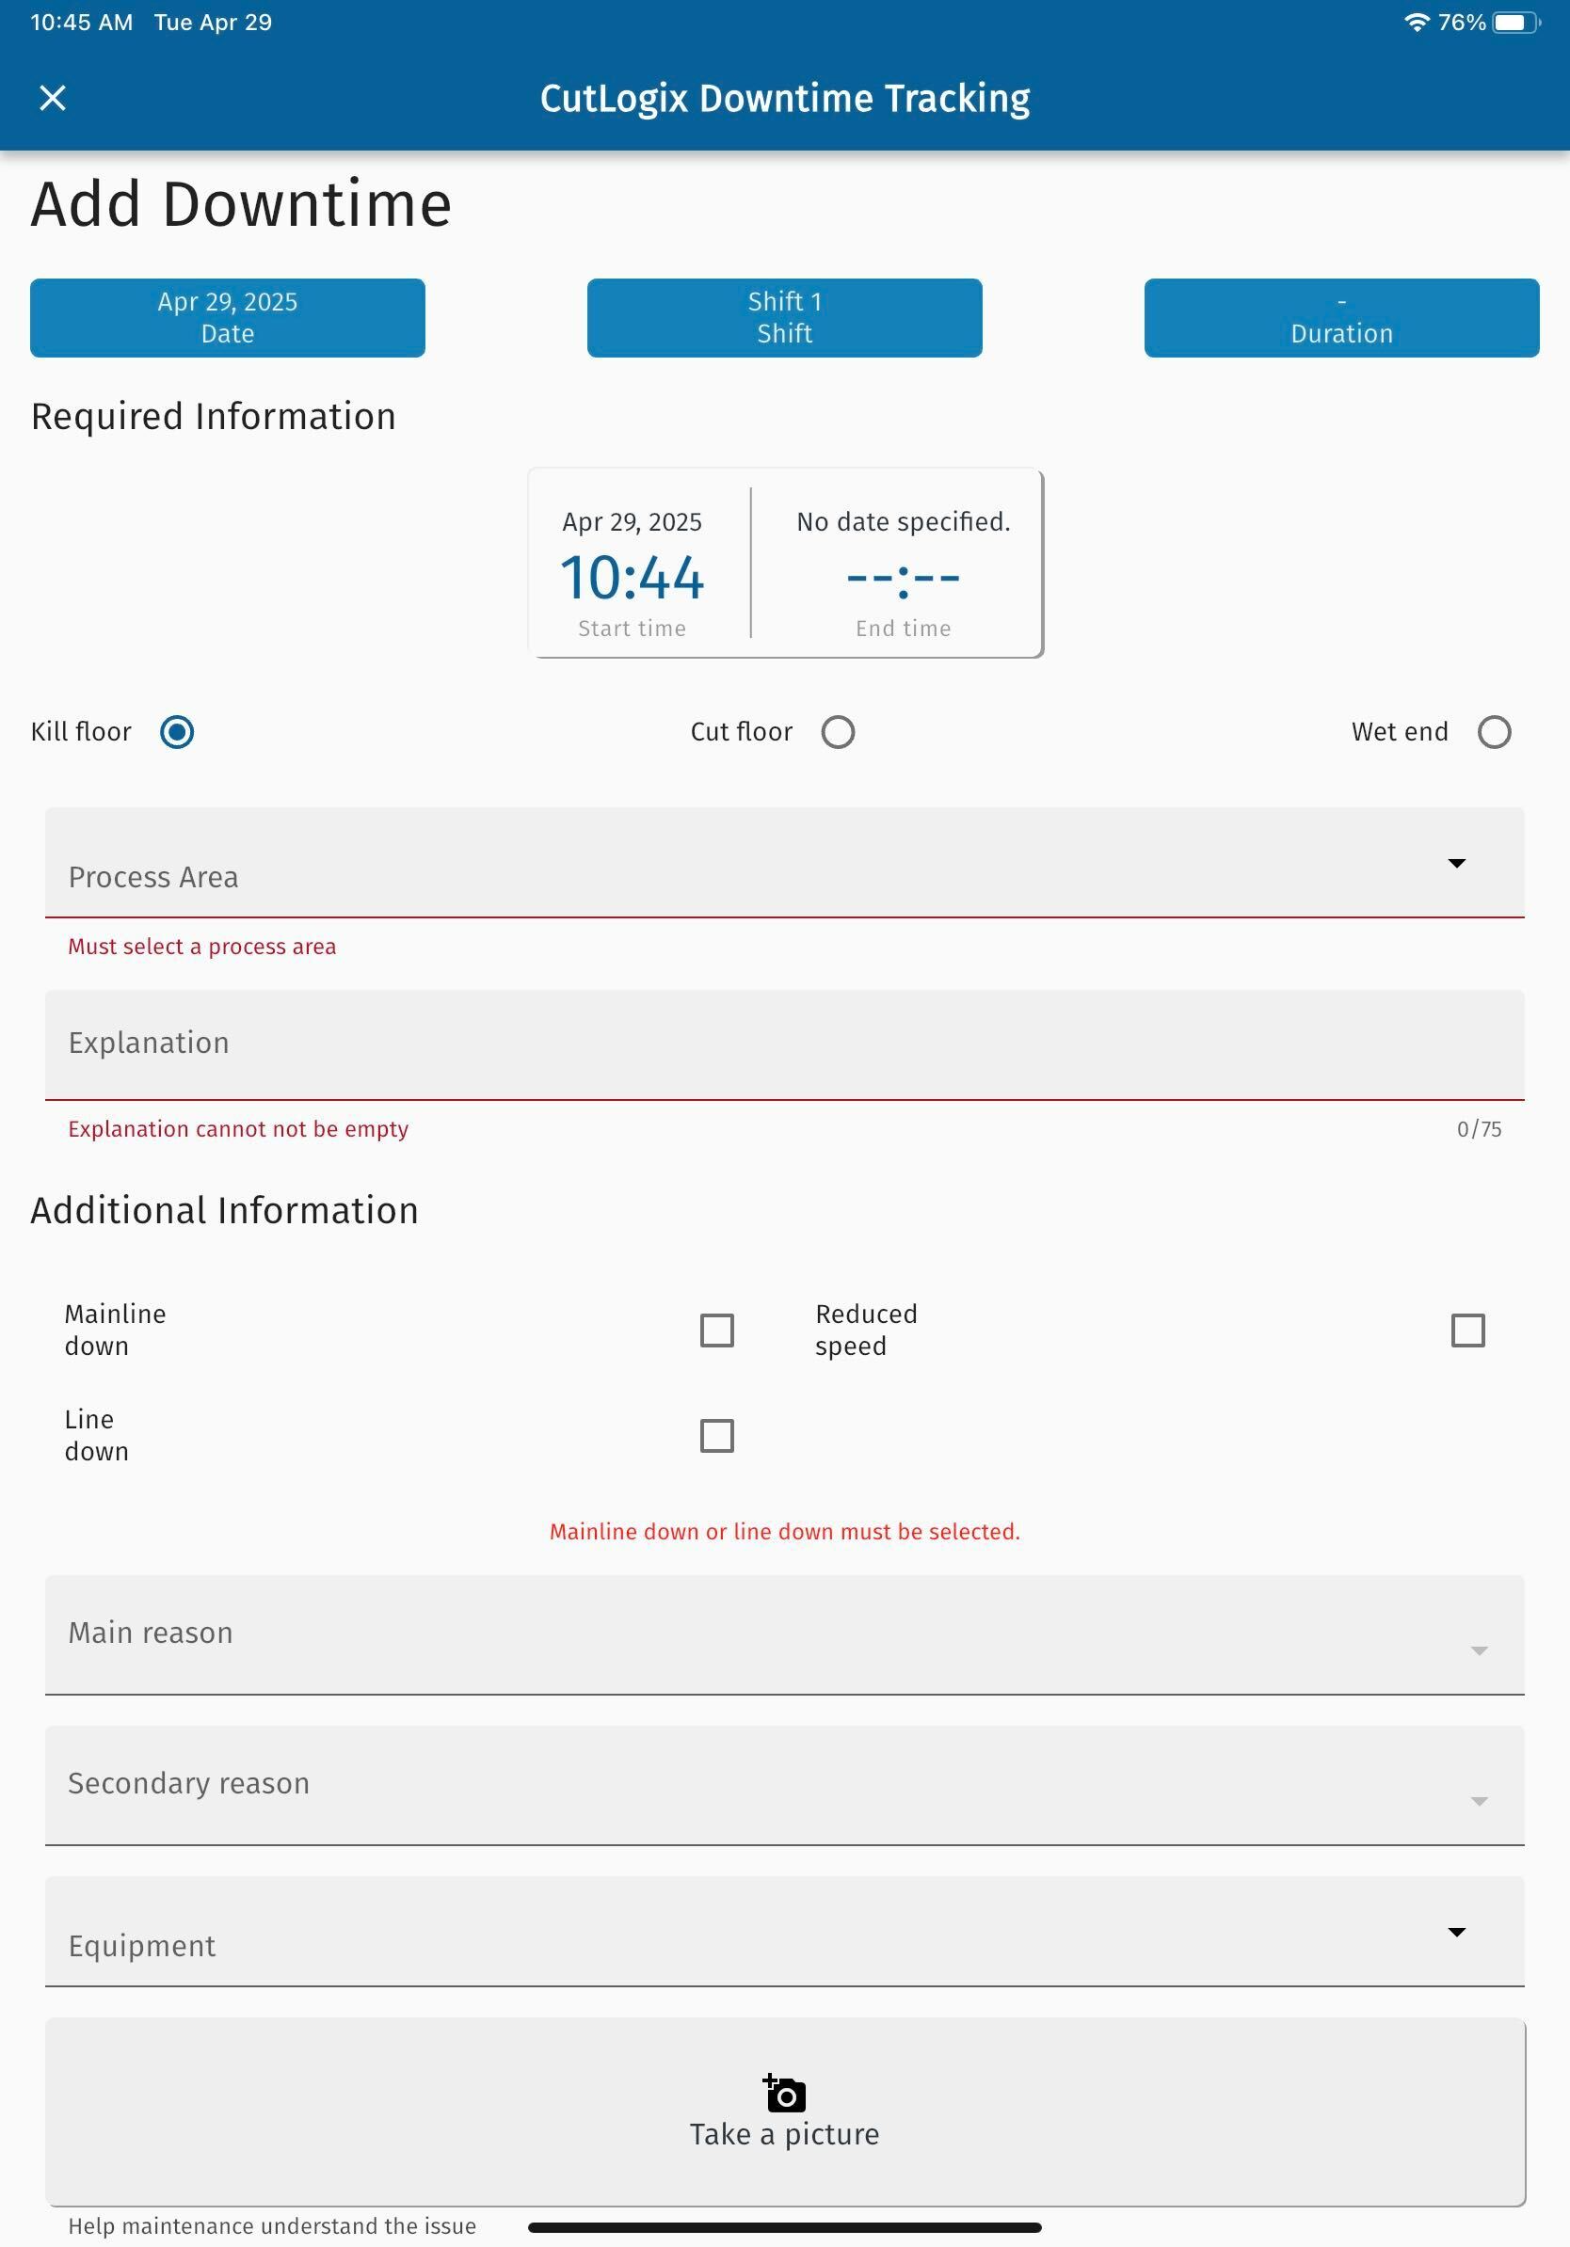
Task: Tick the Line down checkbox
Action: pyautogui.click(x=716, y=1436)
